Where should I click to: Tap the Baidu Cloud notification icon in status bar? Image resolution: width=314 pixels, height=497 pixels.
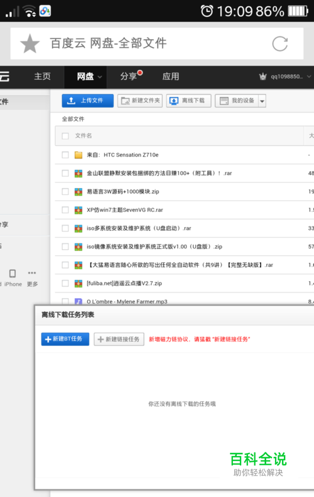click(45, 11)
